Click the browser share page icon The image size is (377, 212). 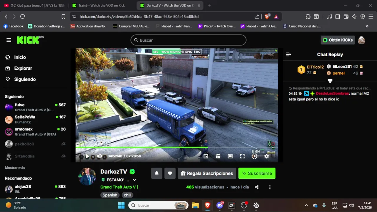(257, 17)
